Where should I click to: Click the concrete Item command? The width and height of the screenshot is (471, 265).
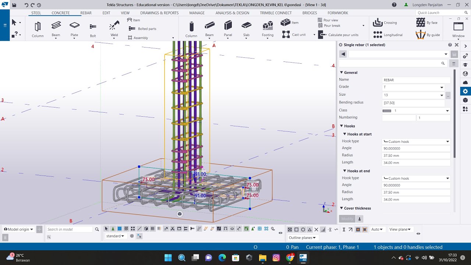coord(290,22)
